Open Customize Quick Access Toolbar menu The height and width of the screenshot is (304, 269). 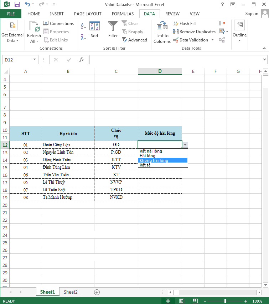pos(54,4)
